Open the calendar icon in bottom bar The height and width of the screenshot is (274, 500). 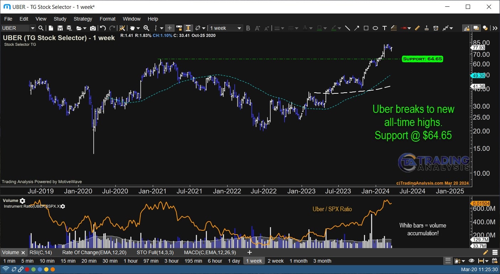(494, 261)
